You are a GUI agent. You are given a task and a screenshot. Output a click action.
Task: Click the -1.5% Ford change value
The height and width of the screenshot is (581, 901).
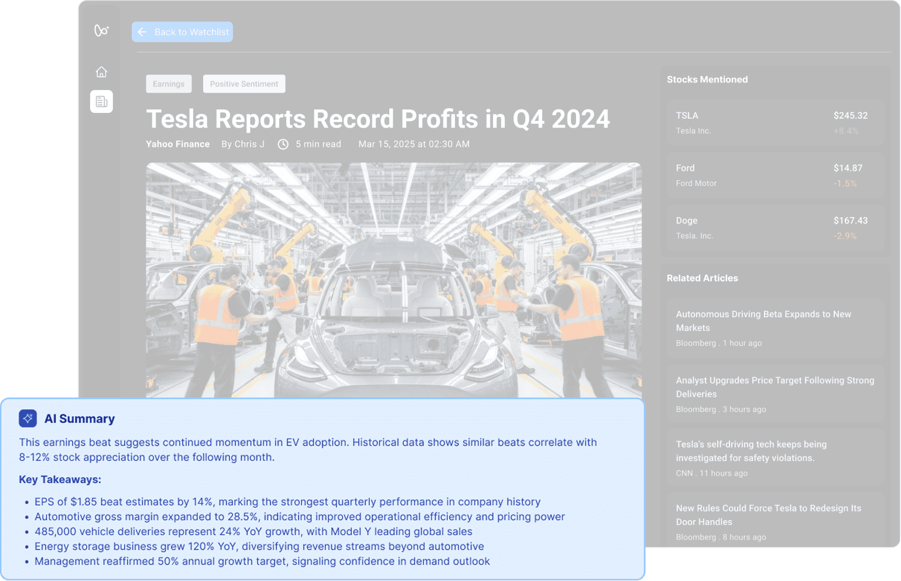pyautogui.click(x=845, y=184)
